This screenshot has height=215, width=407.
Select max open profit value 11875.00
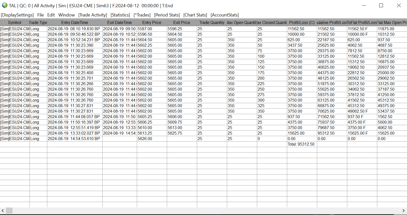click(392, 29)
